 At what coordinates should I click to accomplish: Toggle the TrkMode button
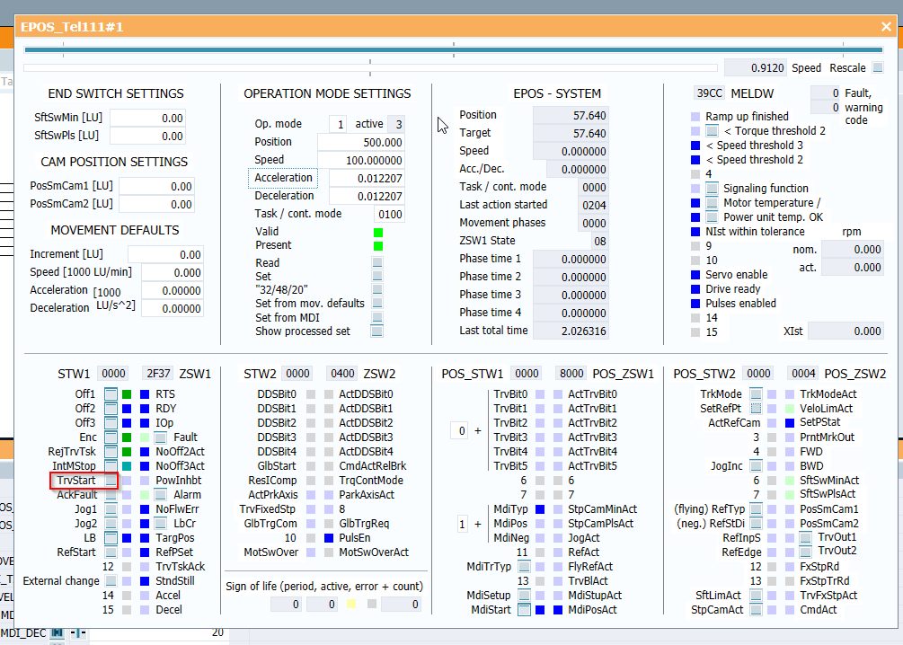tap(757, 394)
